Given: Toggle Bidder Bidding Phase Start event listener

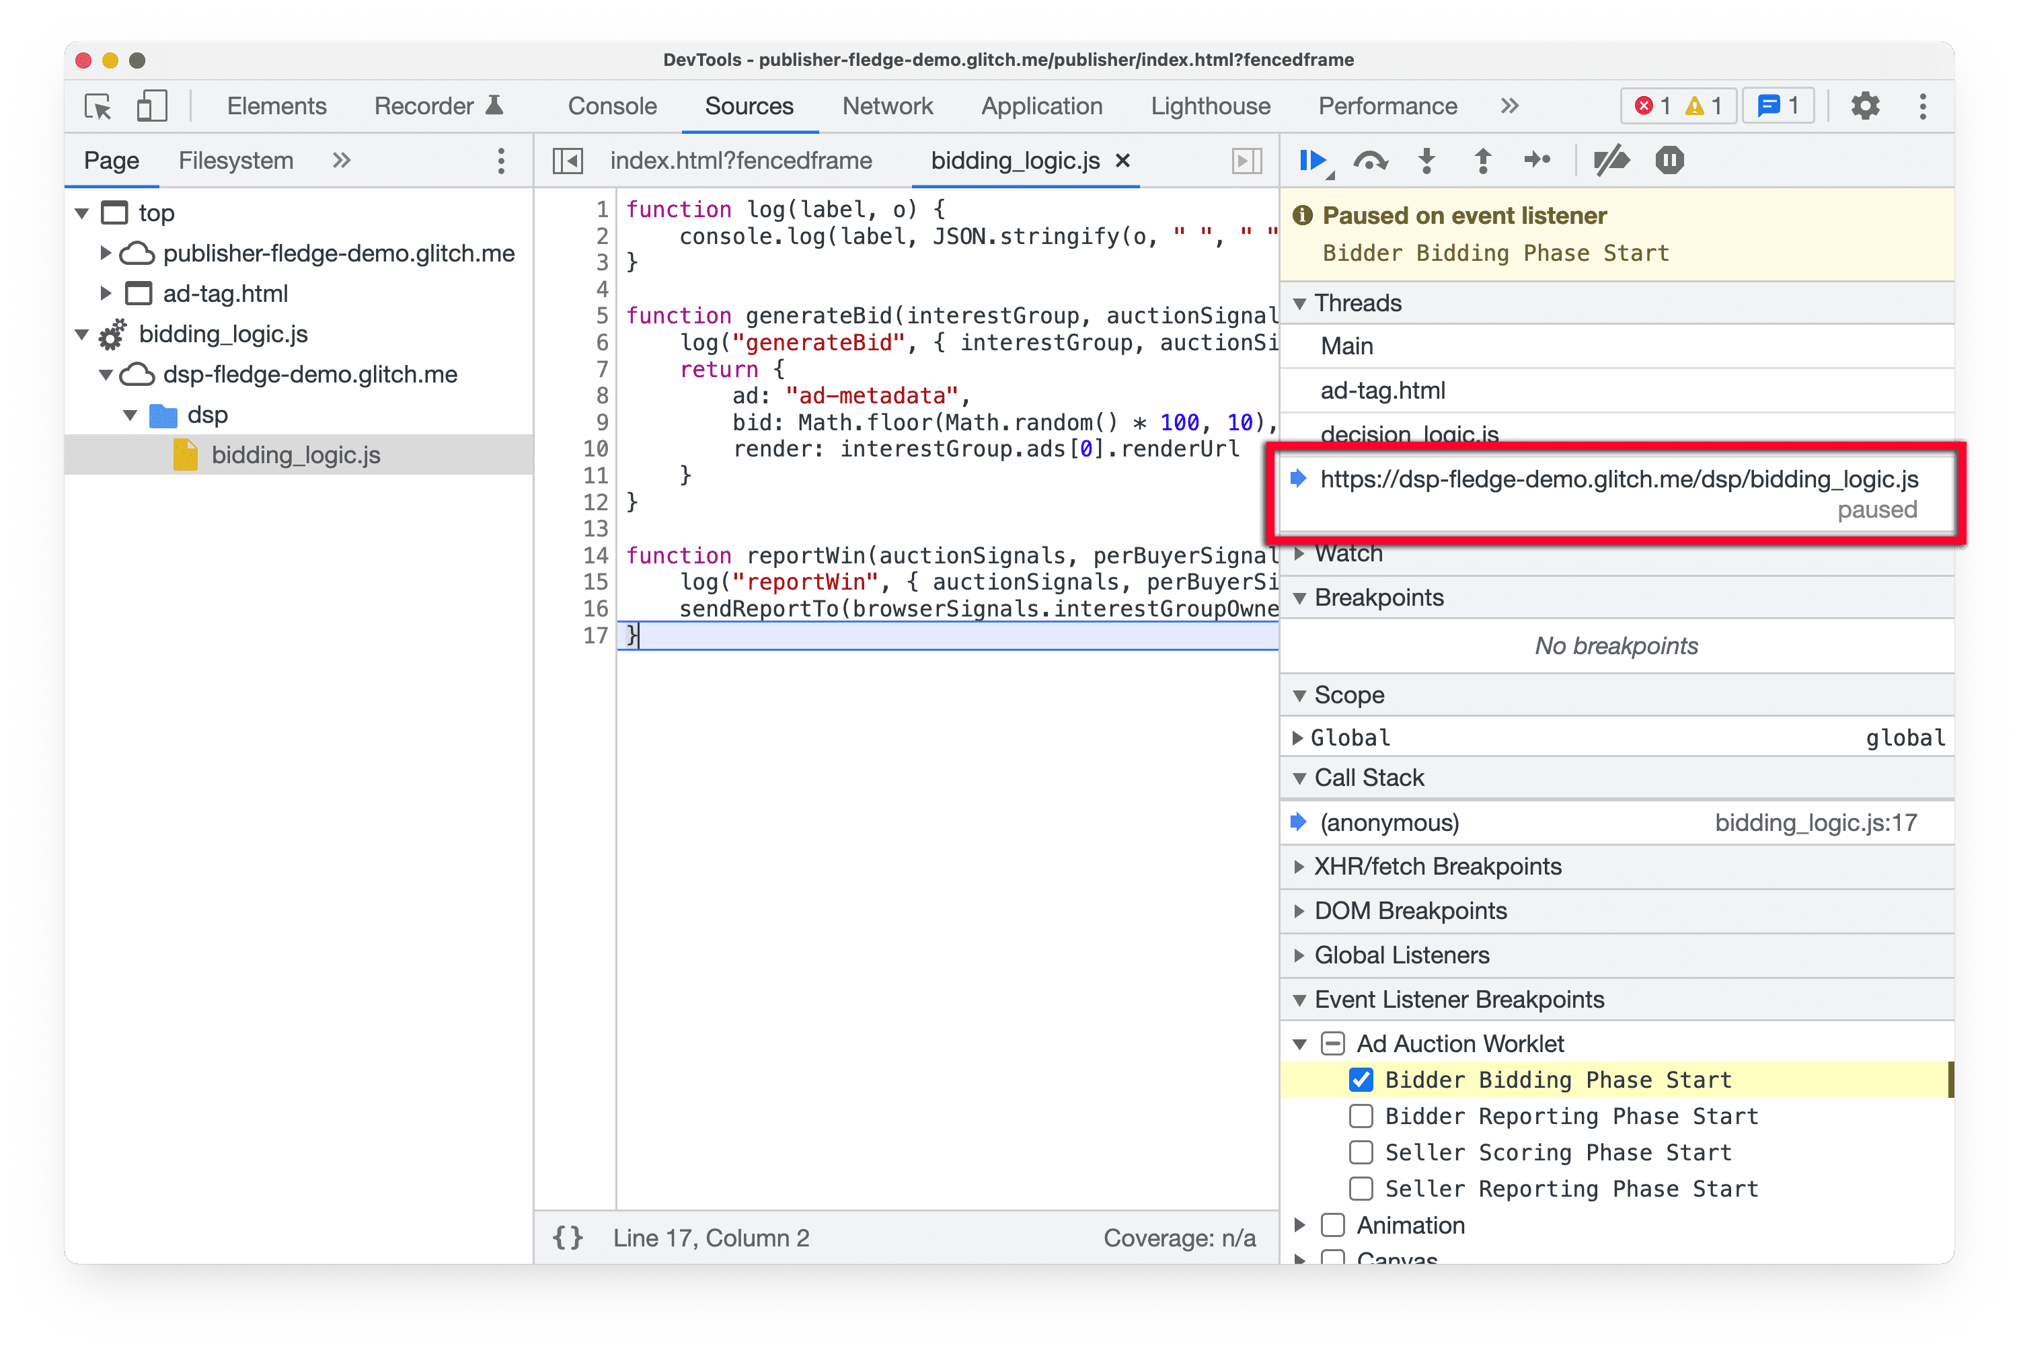Looking at the screenshot, I should pyautogui.click(x=1359, y=1079).
